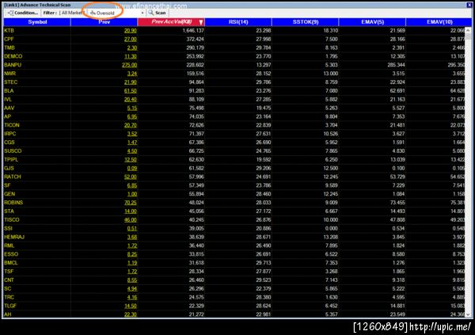Click BANPU's EMAV(5) value 285.344
This screenshot has width=475, height=335.
[396, 65]
